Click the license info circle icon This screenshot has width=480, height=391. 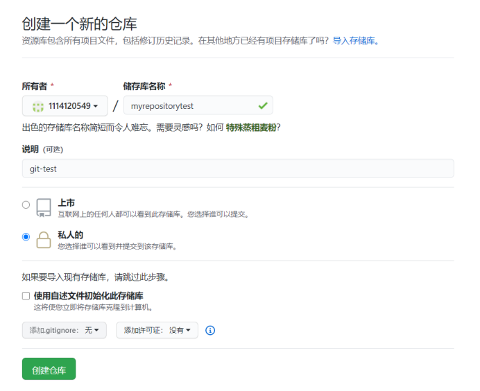click(210, 331)
